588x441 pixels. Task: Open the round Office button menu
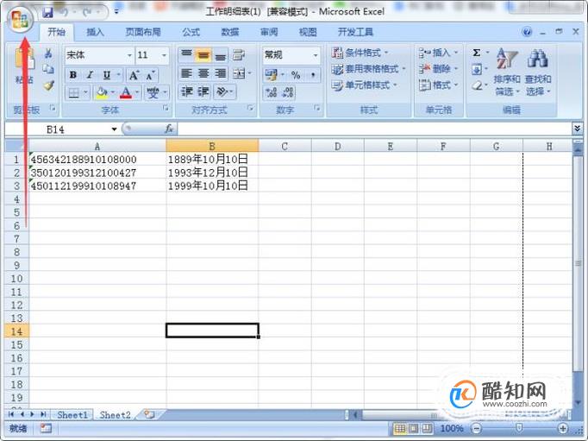20,20
